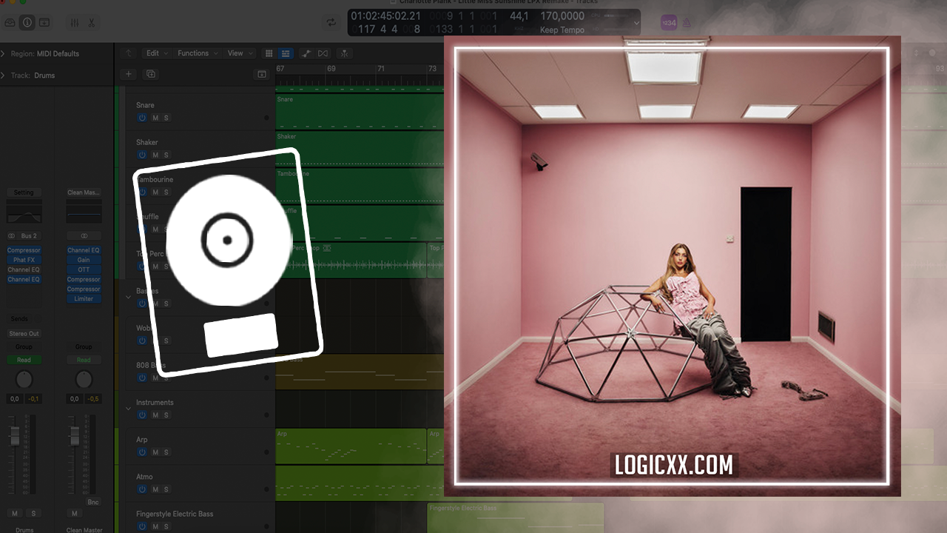Viewport: 947px width, 533px height.
Task: Open the LCD display mode dropdown arrow
Action: pos(636,23)
